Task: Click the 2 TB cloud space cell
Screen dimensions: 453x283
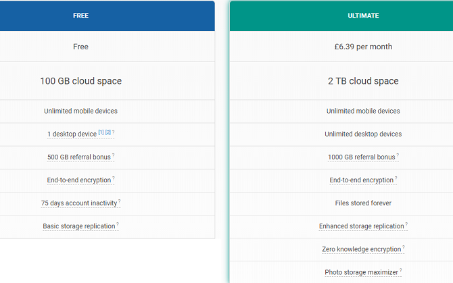Action: (x=363, y=81)
